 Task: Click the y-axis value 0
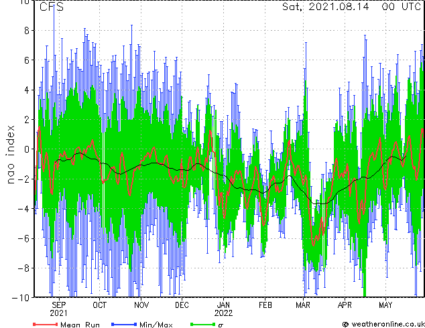coord(27,149)
